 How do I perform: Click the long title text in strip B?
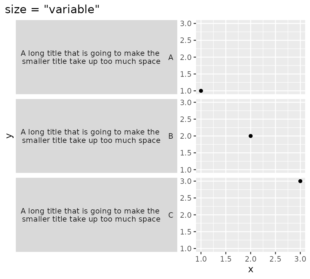click(x=91, y=136)
